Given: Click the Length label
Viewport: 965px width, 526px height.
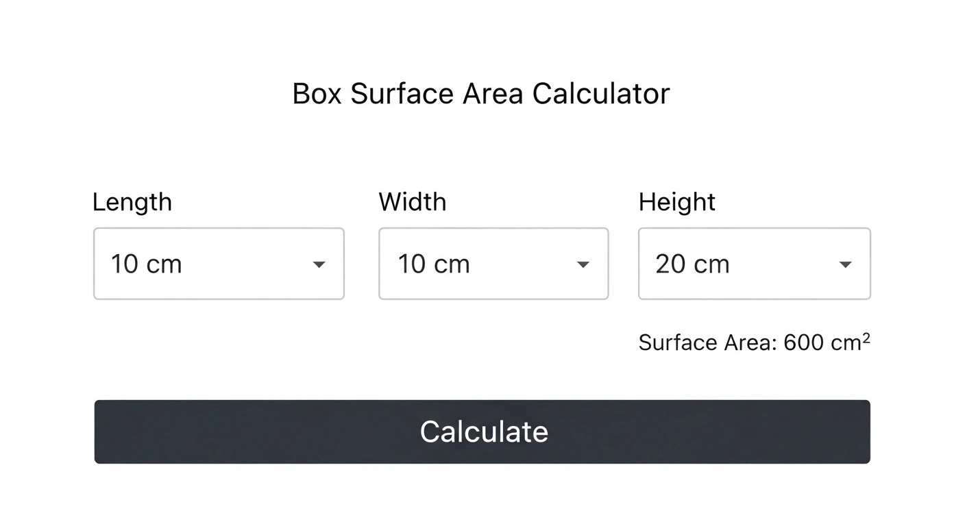Looking at the screenshot, I should pos(132,201).
